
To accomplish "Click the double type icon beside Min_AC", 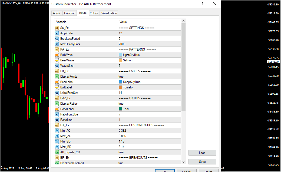I will point(57,131).
